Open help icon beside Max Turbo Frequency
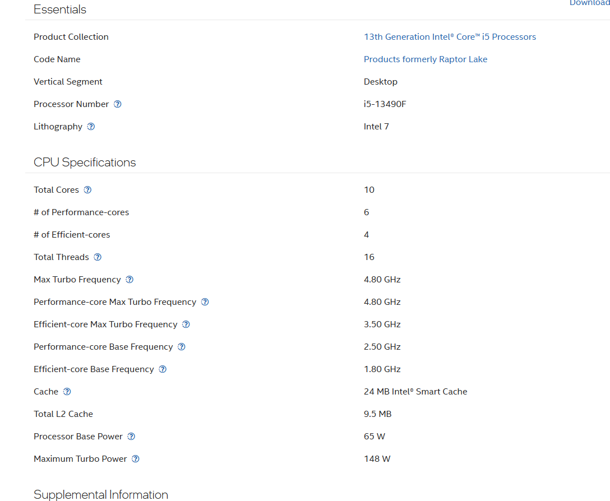Image resolution: width=610 pixels, height=501 pixels. pos(130,280)
